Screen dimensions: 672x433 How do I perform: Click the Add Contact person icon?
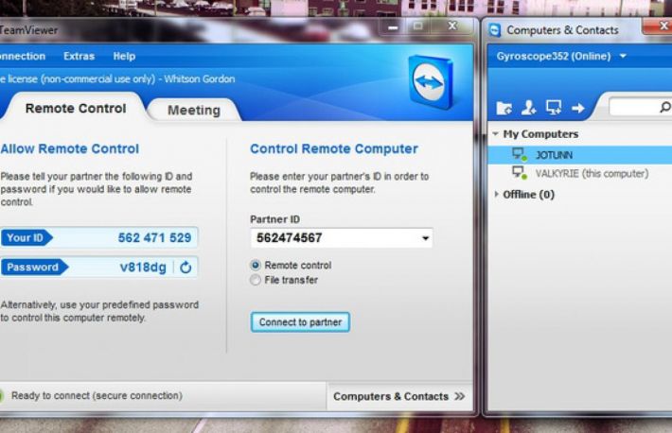528,108
